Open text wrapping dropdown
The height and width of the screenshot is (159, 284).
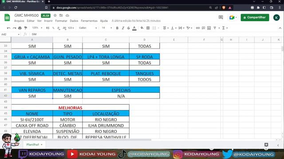(181, 28)
